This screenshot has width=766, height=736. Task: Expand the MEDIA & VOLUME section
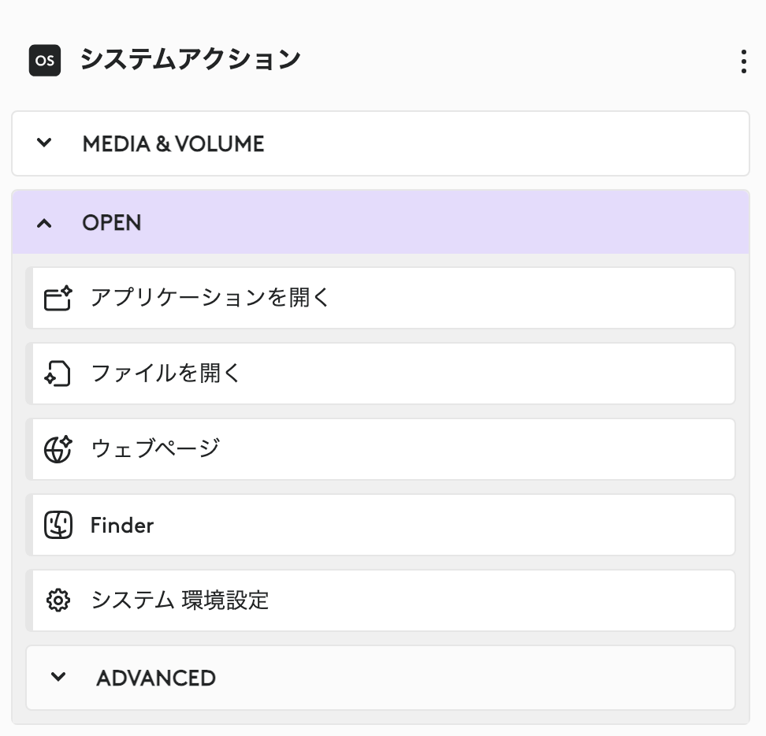pyautogui.click(x=382, y=143)
